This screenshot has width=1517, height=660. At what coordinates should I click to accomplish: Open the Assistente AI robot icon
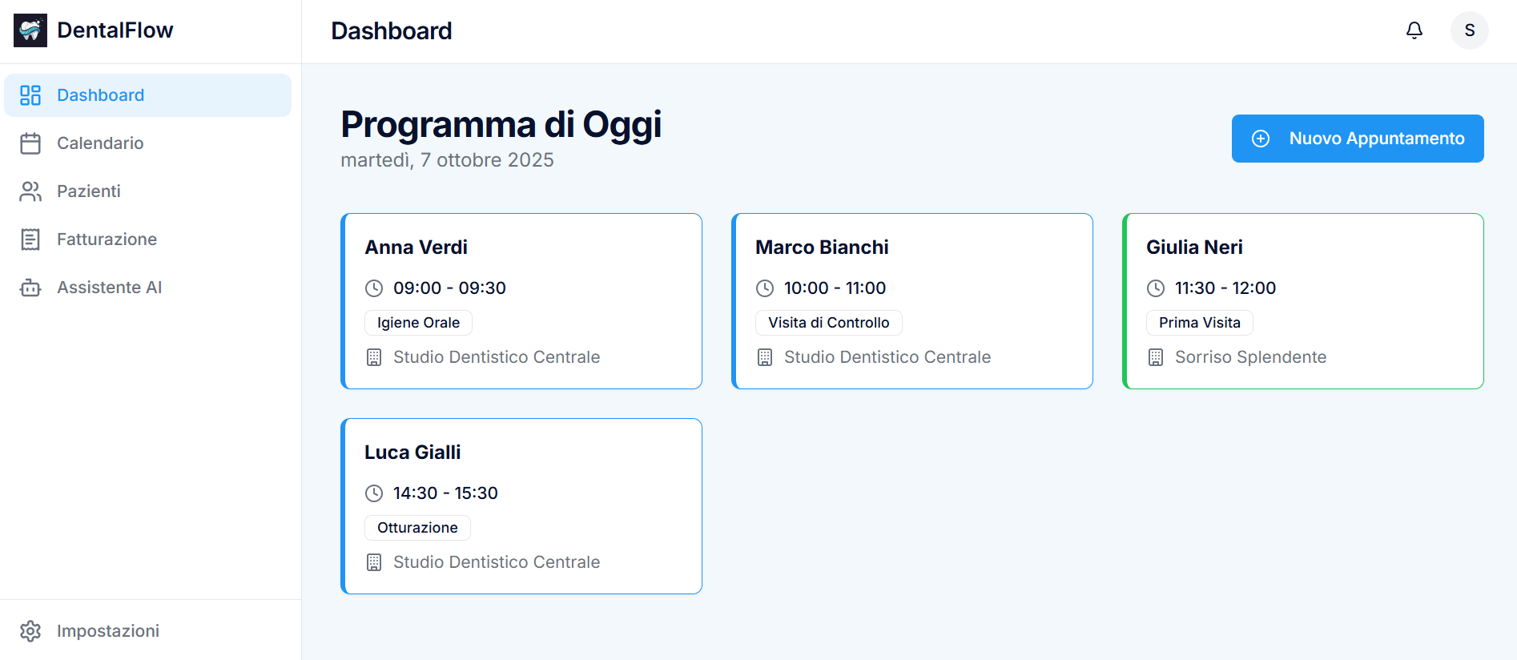pyautogui.click(x=30, y=287)
